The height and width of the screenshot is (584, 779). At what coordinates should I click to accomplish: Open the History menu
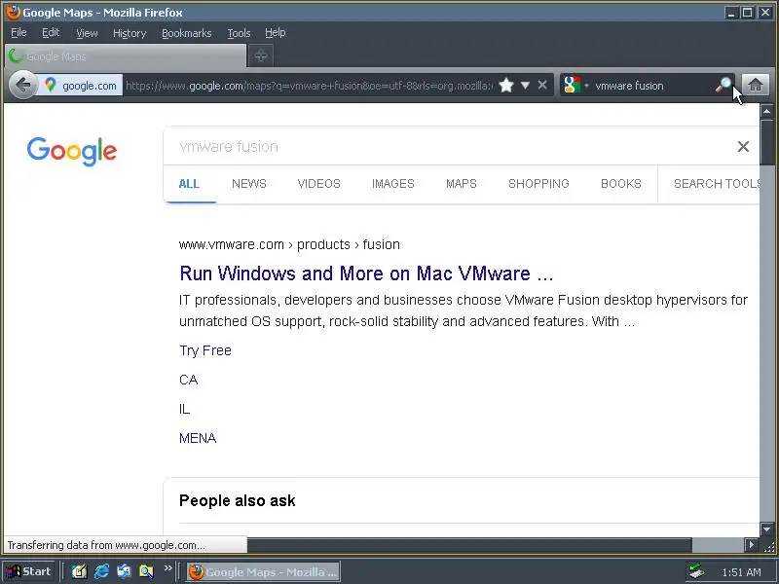pyautogui.click(x=130, y=33)
